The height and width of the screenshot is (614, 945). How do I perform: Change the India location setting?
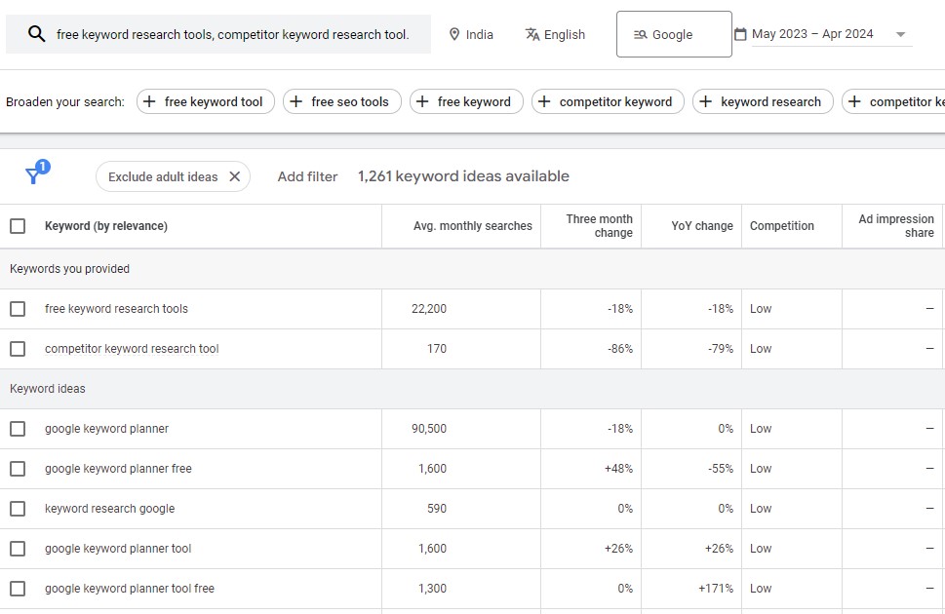coord(471,34)
